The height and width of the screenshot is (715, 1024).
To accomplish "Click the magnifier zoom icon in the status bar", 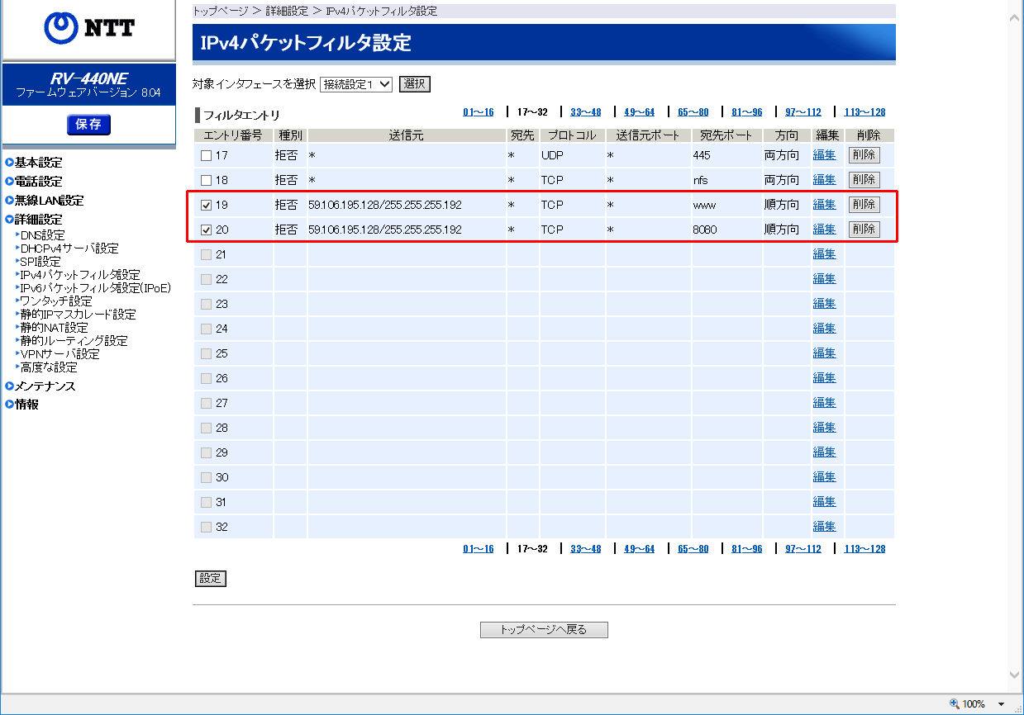I will click(x=955, y=704).
